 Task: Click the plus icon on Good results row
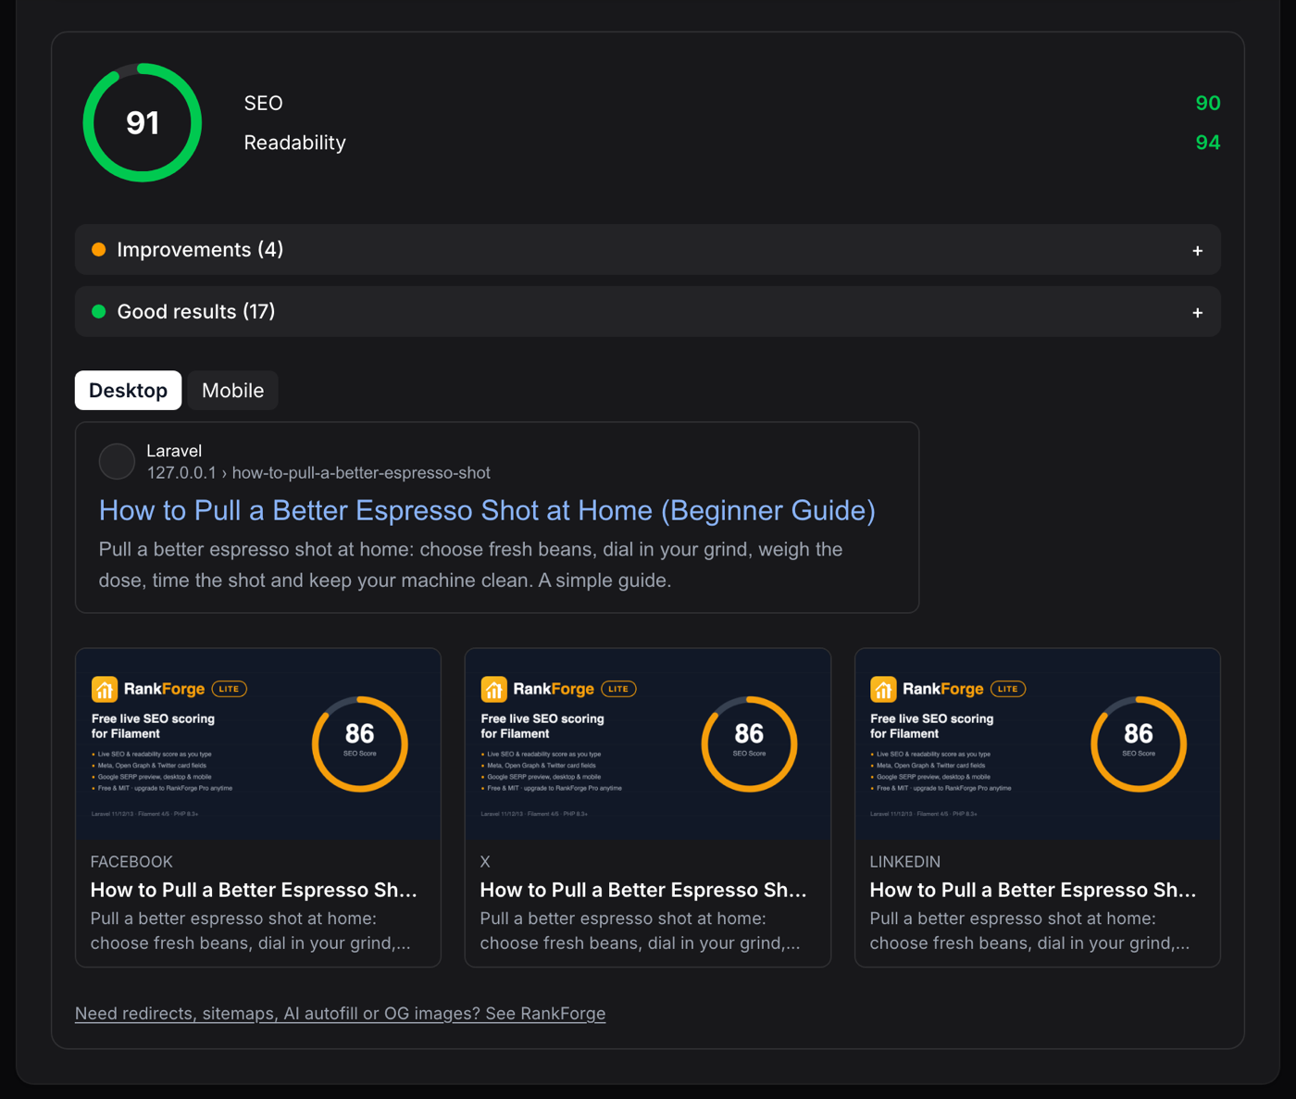(x=1197, y=313)
